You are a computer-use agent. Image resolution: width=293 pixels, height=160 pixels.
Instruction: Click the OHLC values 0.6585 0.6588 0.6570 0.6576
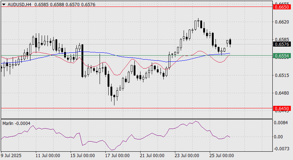tap(65, 4)
